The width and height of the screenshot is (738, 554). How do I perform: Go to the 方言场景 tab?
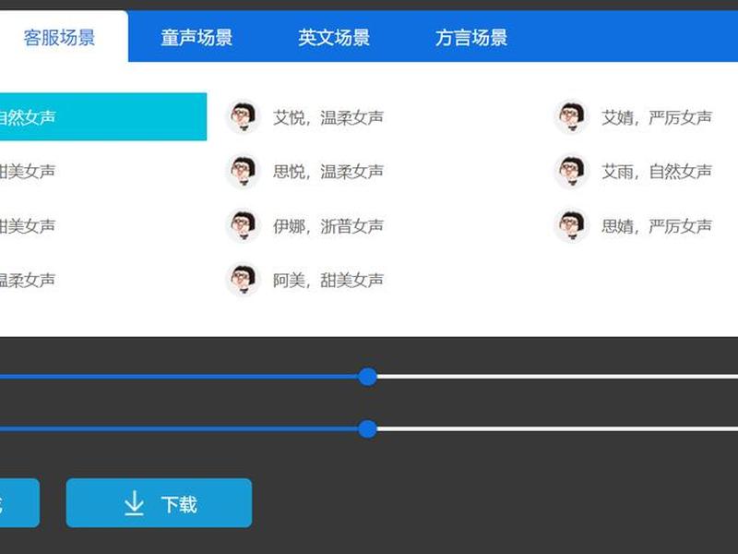[471, 38]
